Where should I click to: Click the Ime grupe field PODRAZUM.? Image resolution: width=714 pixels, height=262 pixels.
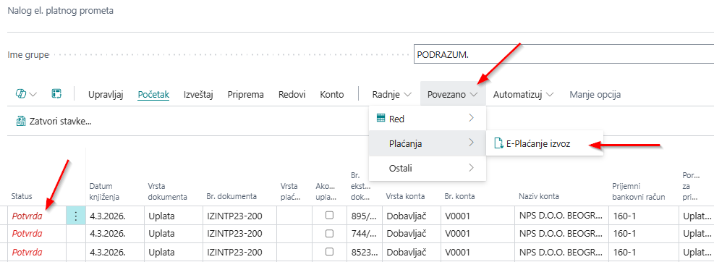(x=564, y=55)
